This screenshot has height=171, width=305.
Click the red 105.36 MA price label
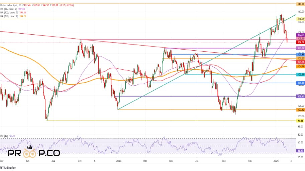(301, 62)
